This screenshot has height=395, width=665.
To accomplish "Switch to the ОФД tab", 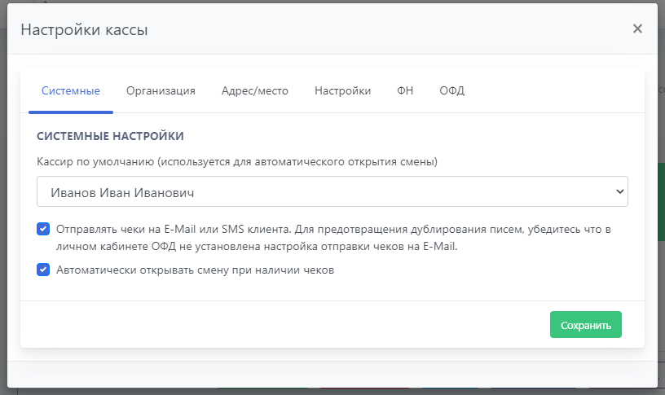I will [451, 91].
